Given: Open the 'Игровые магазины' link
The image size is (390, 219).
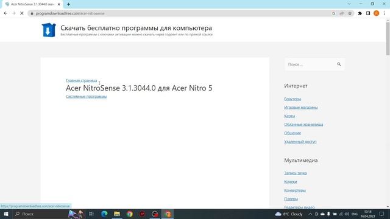Looking at the screenshot, I should (300, 107).
